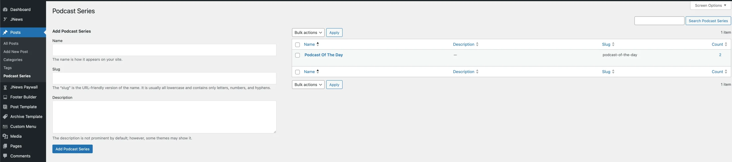Open Categories in the Posts submenu
Image resolution: width=732 pixels, height=162 pixels.
pos(13,60)
